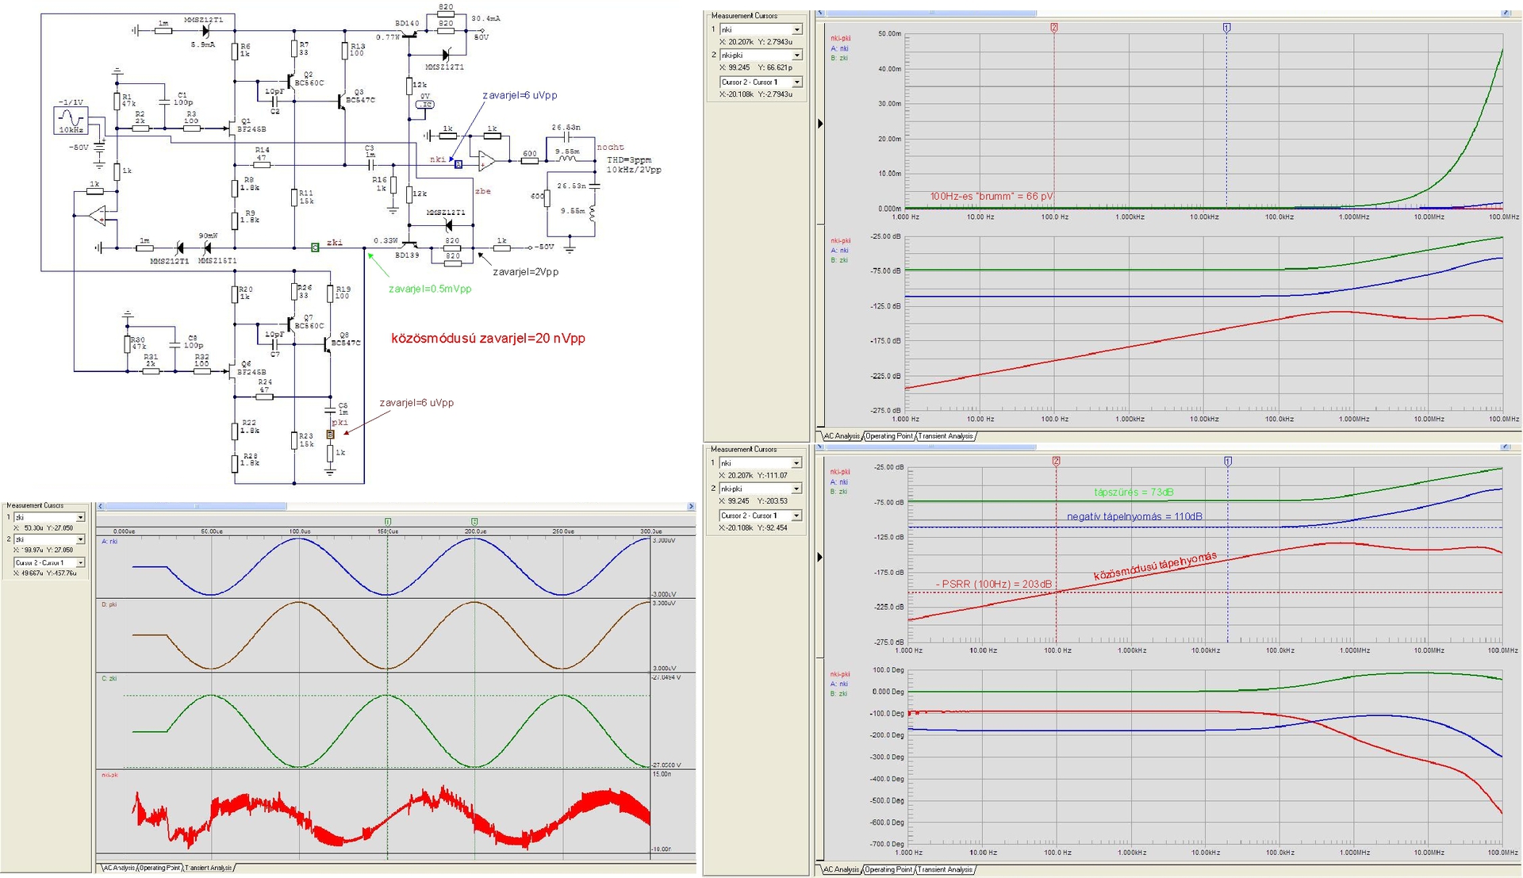Click the right-end arrow of the top AC graph scrollbar

[1506, 13]
